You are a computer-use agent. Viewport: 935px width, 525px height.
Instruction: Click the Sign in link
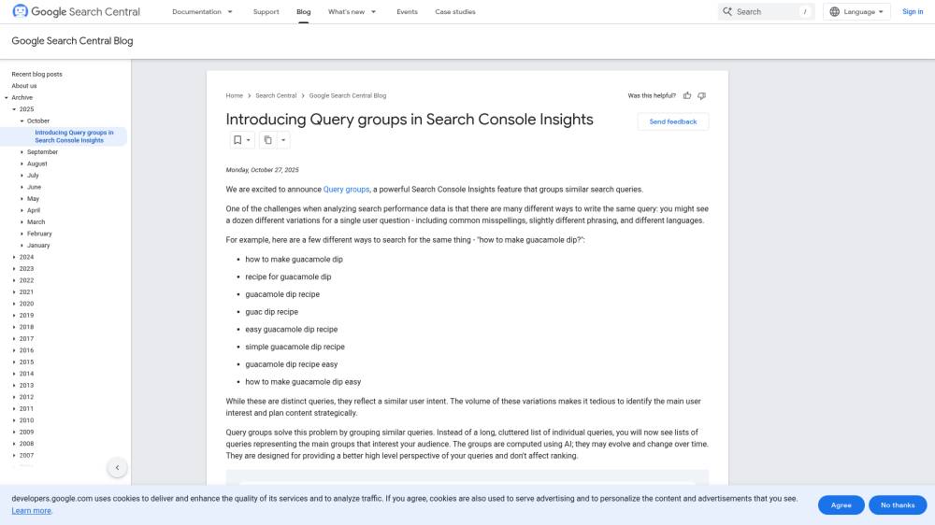913,11
